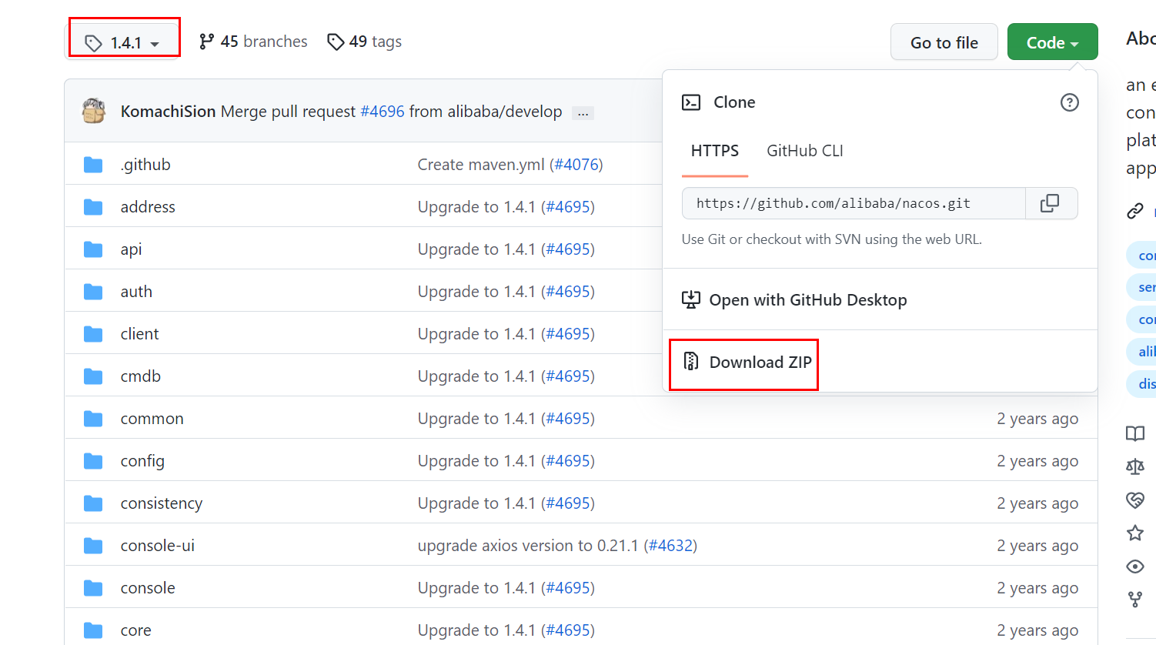The width and height of the screenshot is (1156, 645).
Task: Click the code of conduct heart icon
Action: click(1135, 500)
